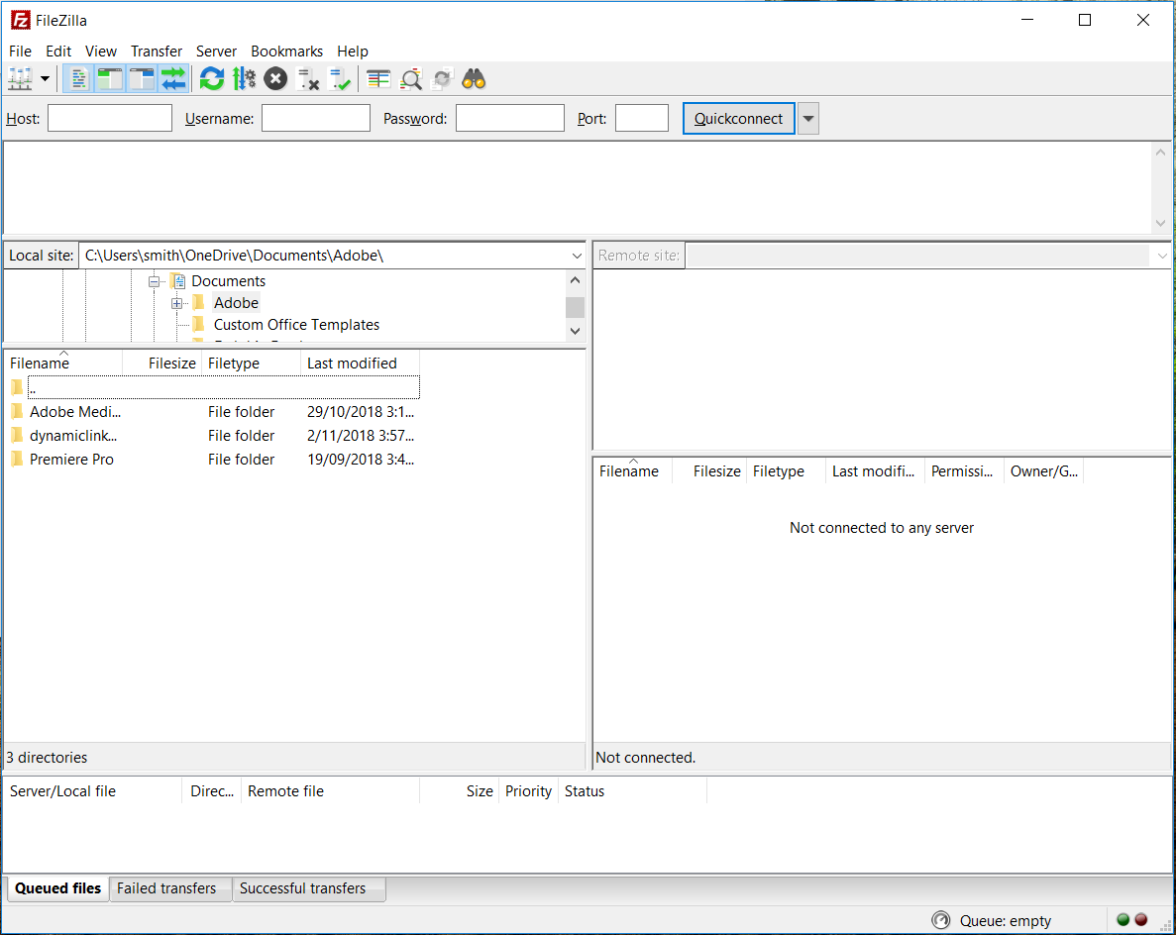This screenshot has width=1176, height=935.
Task: Select the dynamiclink... folder row
Action: pos(213,436)
